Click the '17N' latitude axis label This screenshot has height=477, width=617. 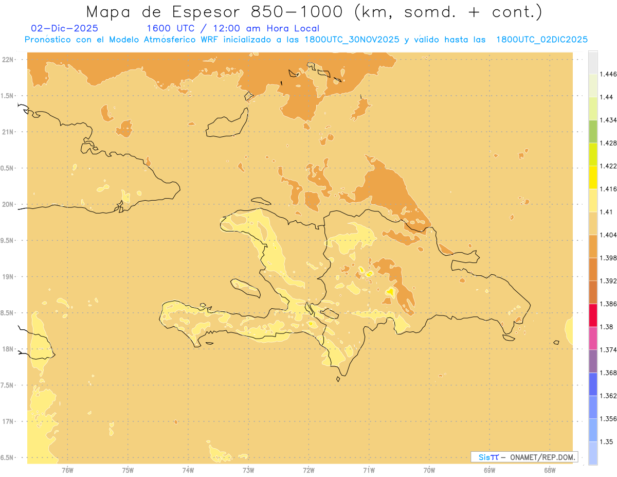point(8,421)
